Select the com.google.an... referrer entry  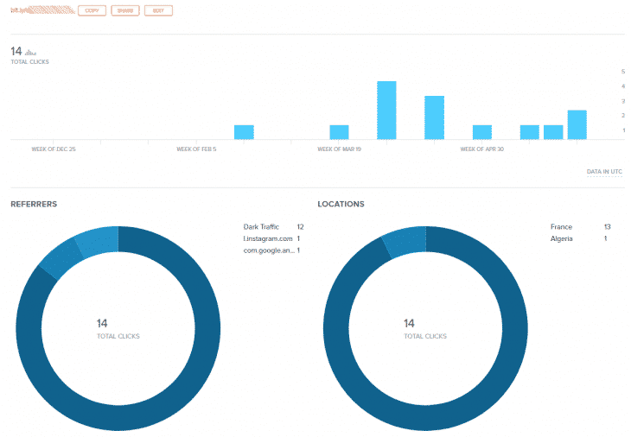[x=269, y=250]
